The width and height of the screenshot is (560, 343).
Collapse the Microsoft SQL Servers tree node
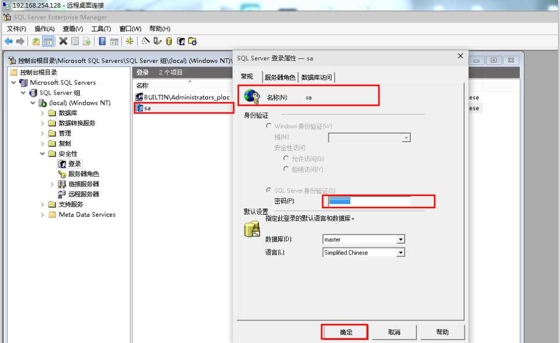point(14,82)
